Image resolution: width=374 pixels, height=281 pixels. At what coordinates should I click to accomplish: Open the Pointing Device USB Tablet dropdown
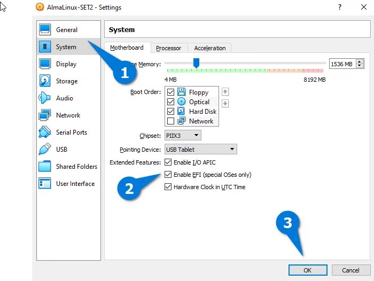tap(200, 150)
